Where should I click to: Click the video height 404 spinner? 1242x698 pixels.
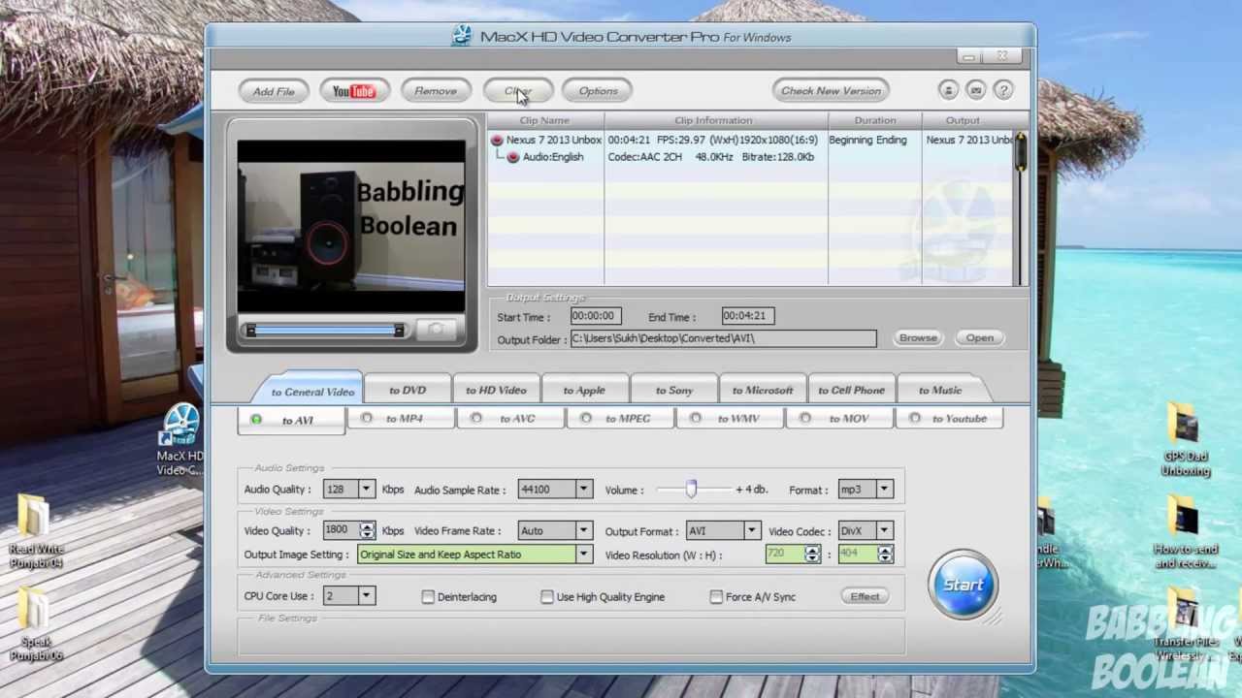click(x=885, y=555)
